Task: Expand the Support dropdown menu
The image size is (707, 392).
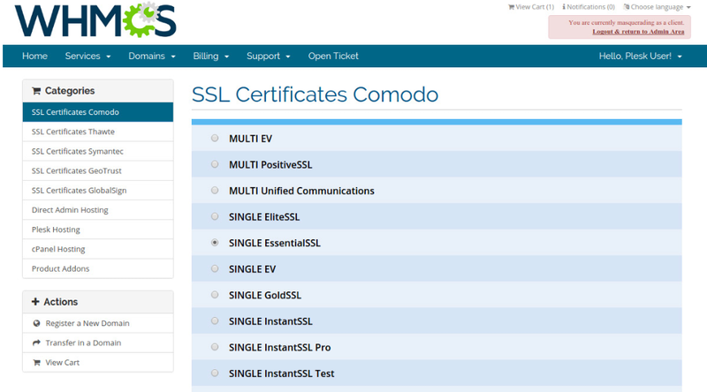Action: pos(268,57)
